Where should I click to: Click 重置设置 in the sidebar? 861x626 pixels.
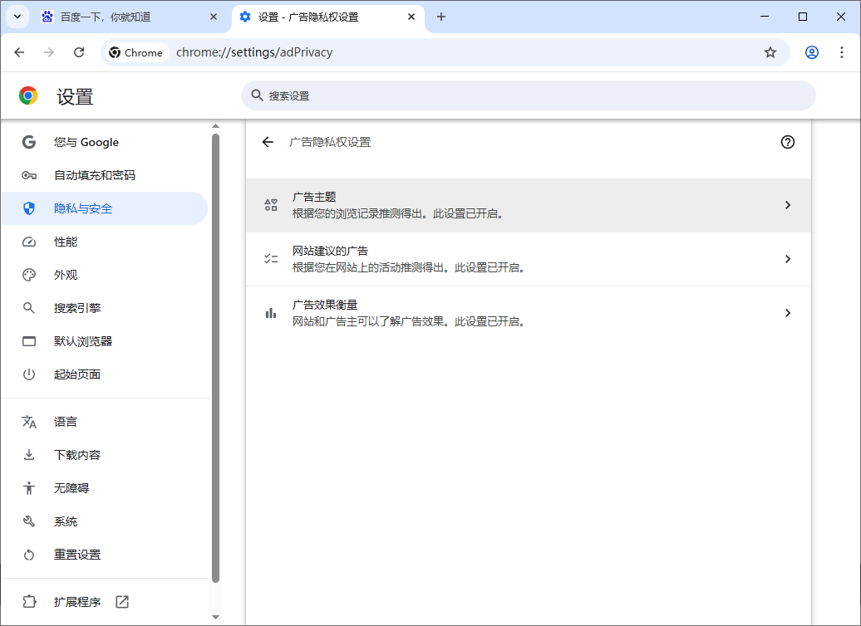click(77, 554)
